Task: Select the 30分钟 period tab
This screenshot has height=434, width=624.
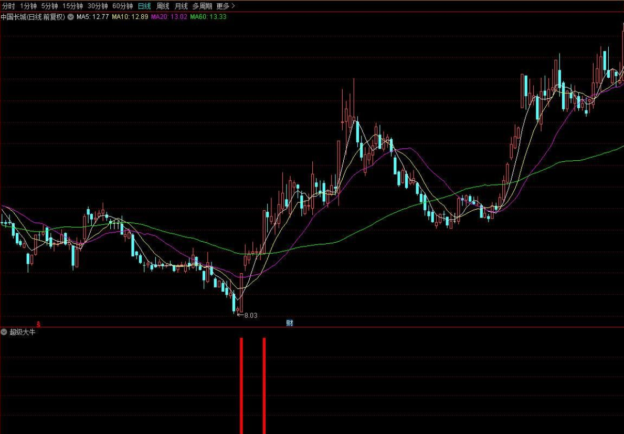Action: 98,6
